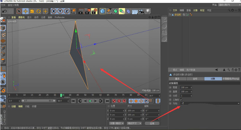
Task: Select the Rotate tool
Action: click(39, 11)
